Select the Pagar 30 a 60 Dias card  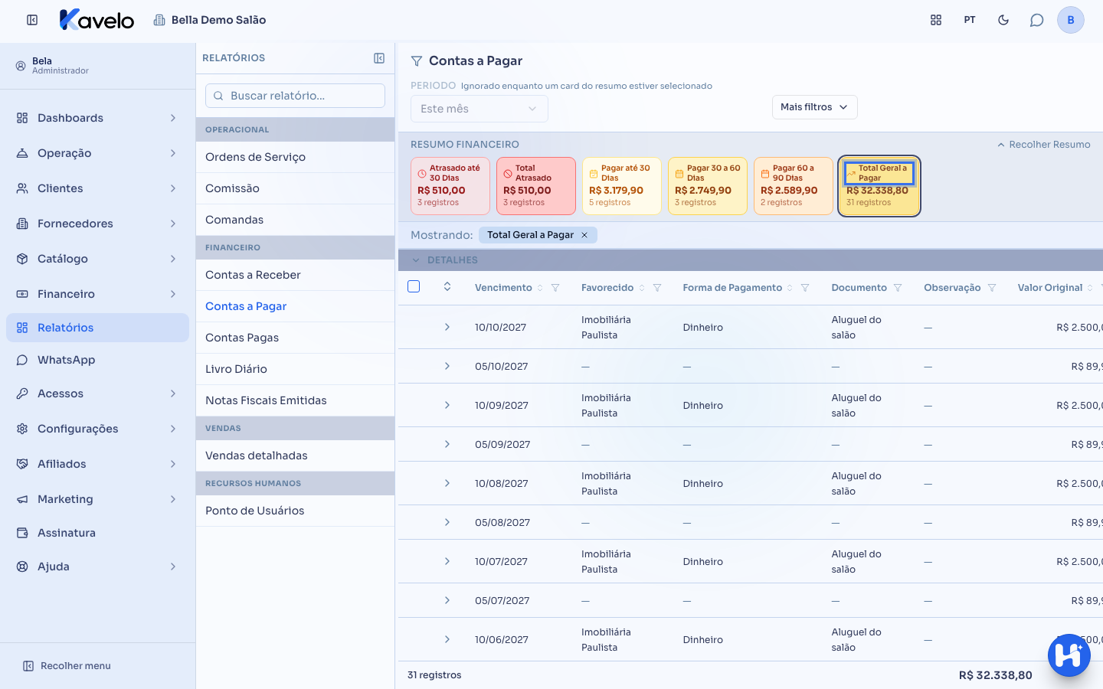[708, 186]
